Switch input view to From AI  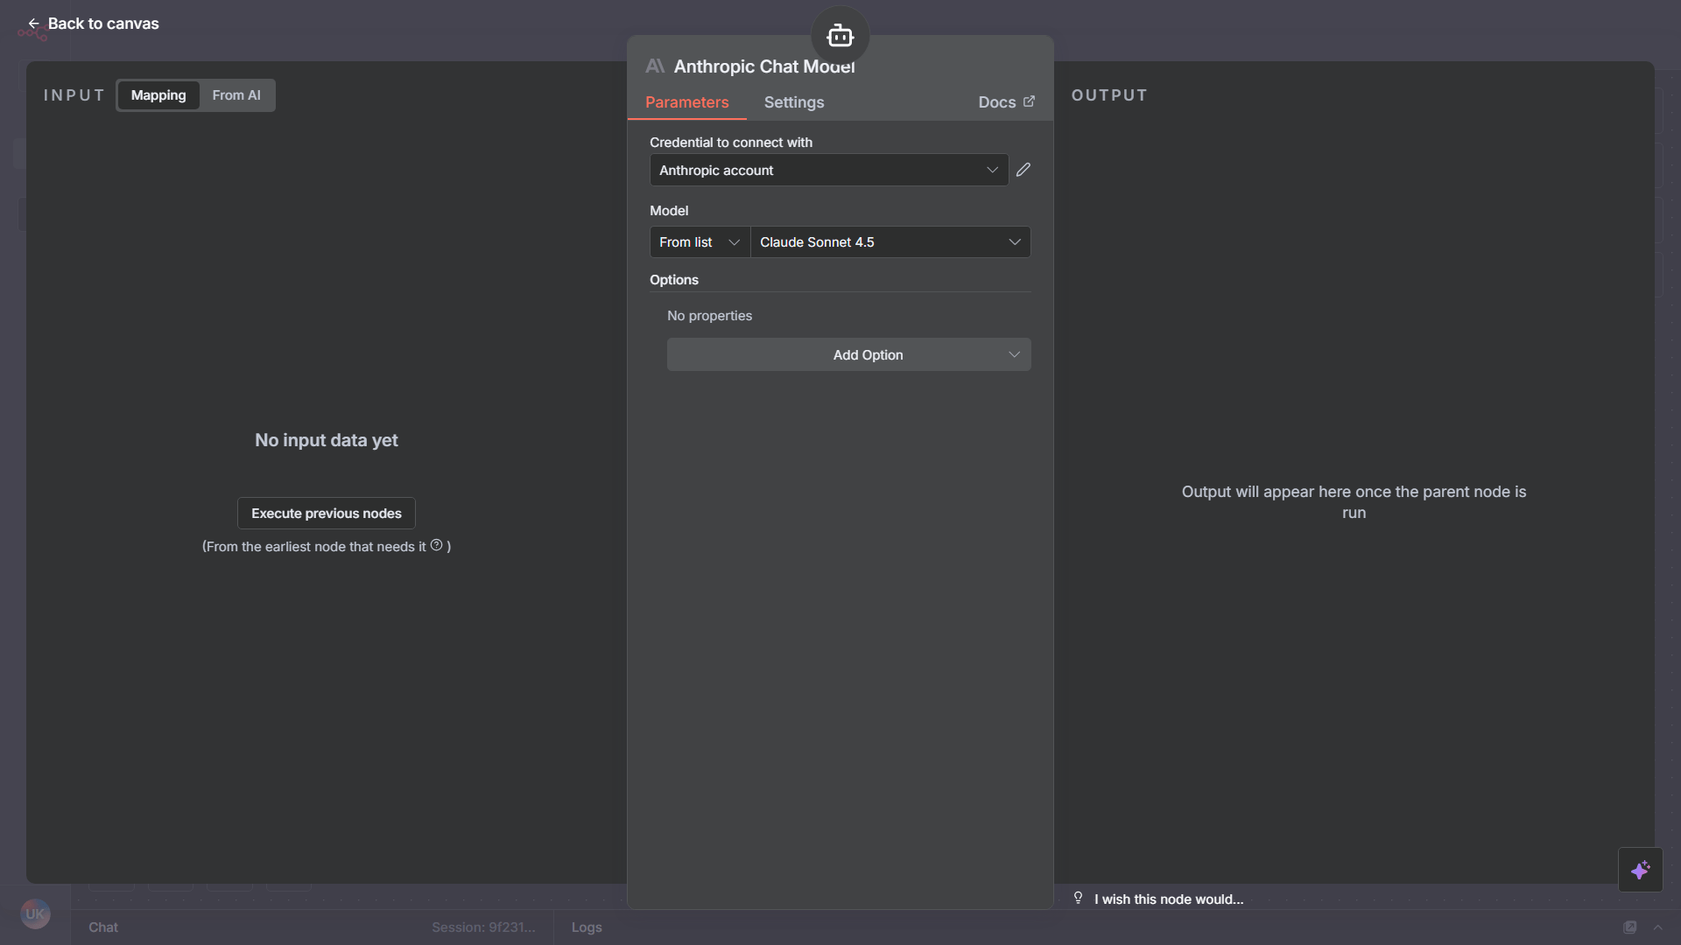[x=236, y=95]
